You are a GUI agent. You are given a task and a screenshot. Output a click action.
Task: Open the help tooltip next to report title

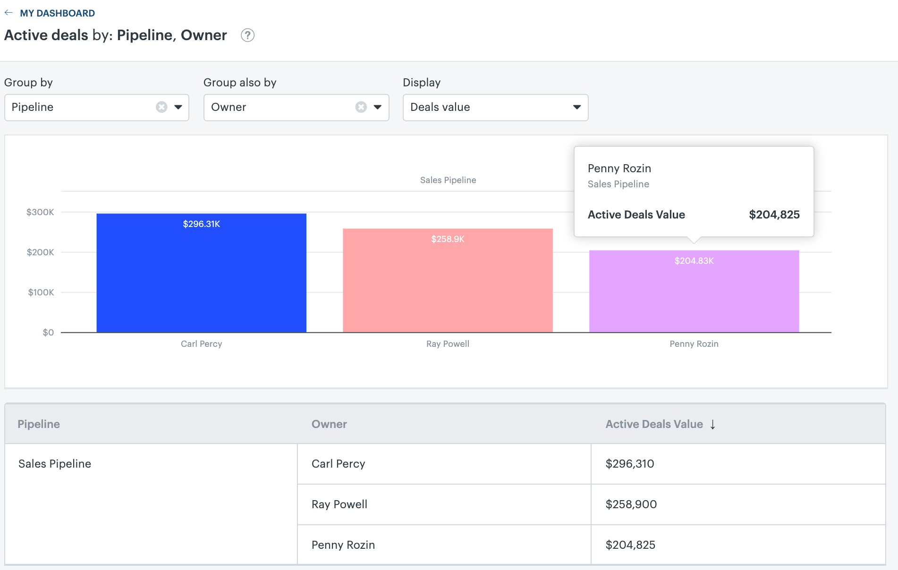247,35
